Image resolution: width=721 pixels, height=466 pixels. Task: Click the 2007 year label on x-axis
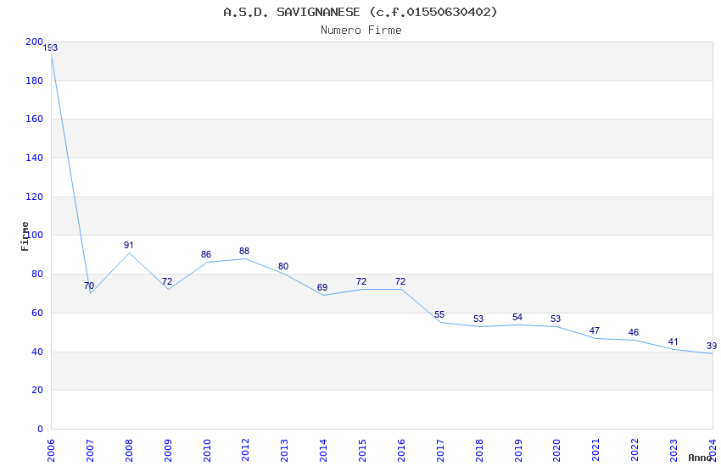pos(90,451)
